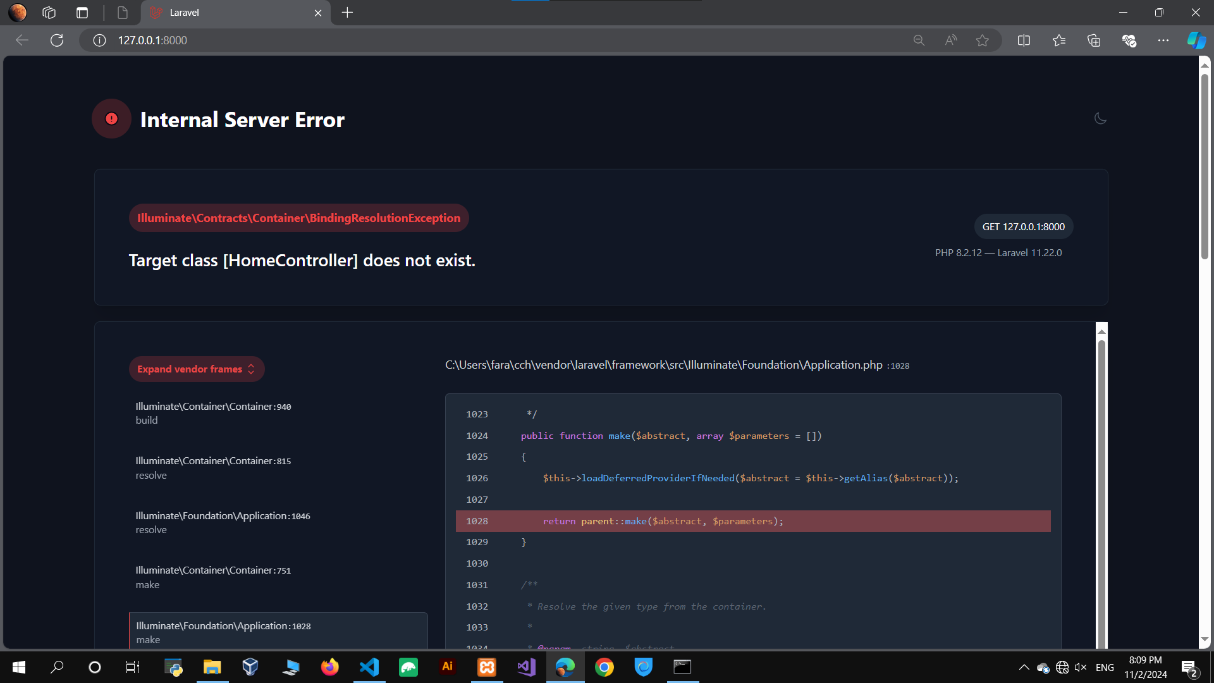Open the Container:940 build stack frame
This screenshot has height=683, width=1214.
pyautogui.click(x=278, y=413)
